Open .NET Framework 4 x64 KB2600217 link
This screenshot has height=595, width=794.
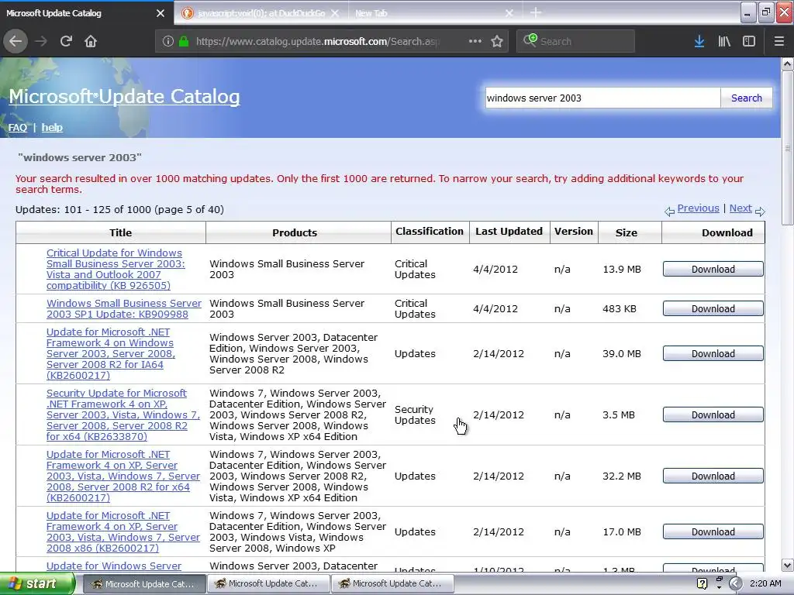pyautogui.click(x=123, y=476)
